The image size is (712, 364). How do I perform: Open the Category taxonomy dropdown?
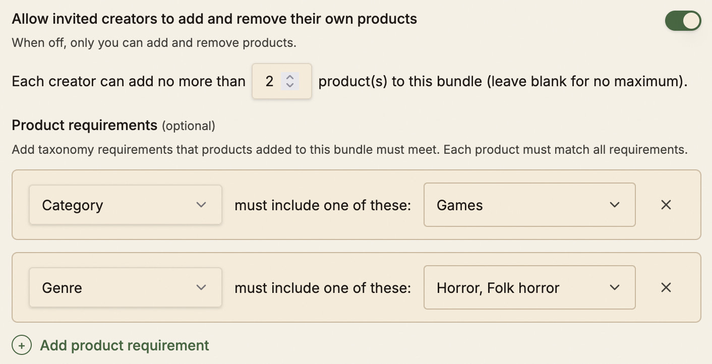[126, 205]
